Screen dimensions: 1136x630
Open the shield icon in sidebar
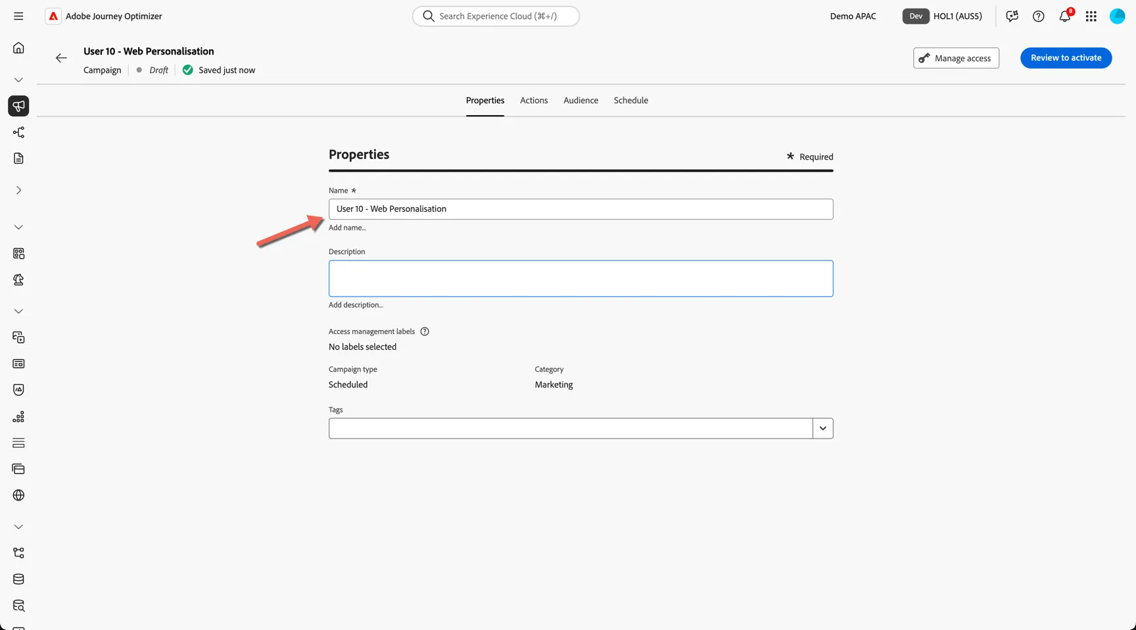click(18, 390)
